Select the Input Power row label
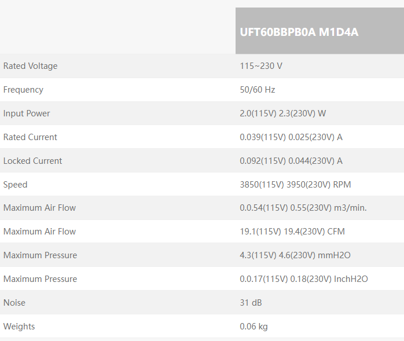 point(27,113)
